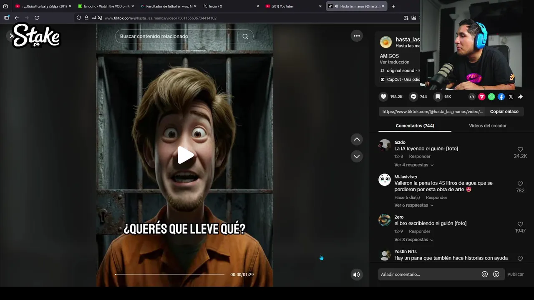This screenshot has height=300, width=534.
Task: Switch to Comentarios (744) tab
Action: (x=415, y=125)
